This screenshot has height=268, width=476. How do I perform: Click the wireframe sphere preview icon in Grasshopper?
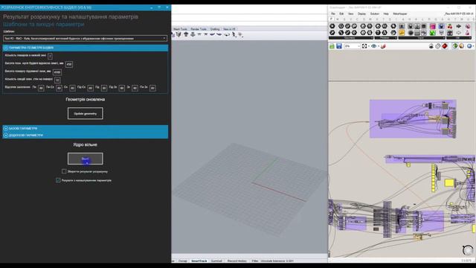pos(438,46)
